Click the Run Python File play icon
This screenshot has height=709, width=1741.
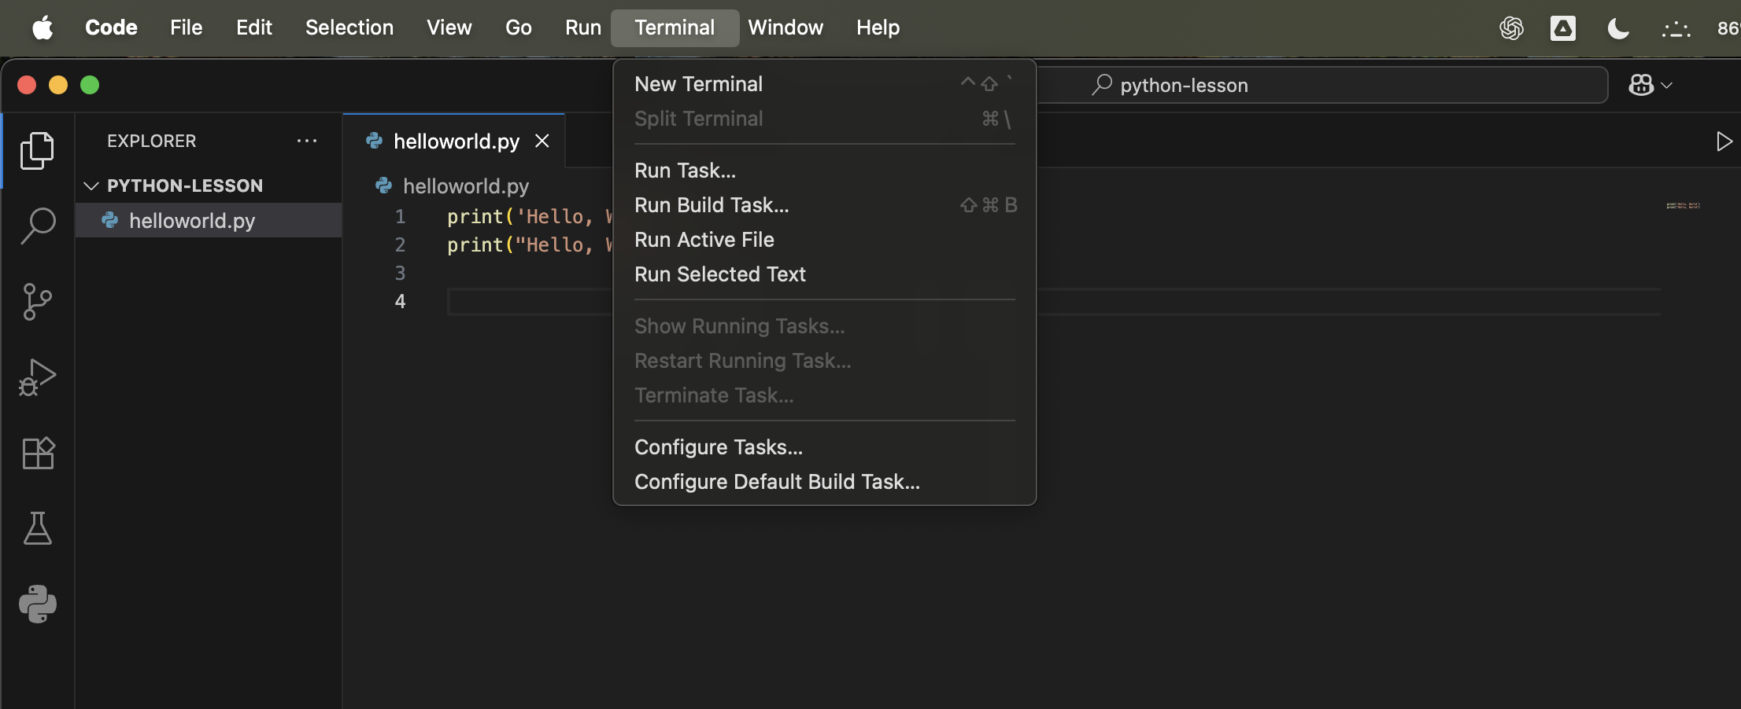(x=1724, y=141)
